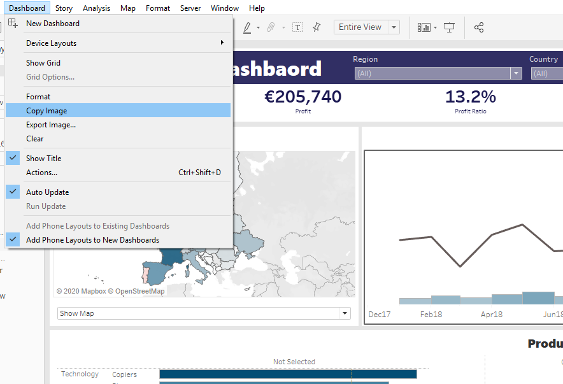This screenshot has height=384, width=563.
Task: Open the Entire View fit dropdown
Action: point(393,27)
